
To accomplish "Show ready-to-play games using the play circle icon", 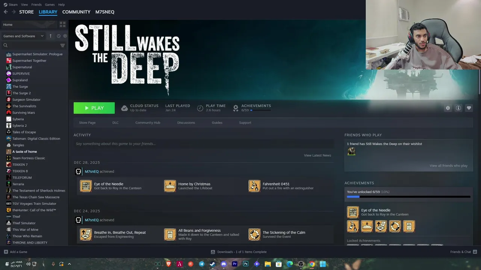I will coord(65,36).
